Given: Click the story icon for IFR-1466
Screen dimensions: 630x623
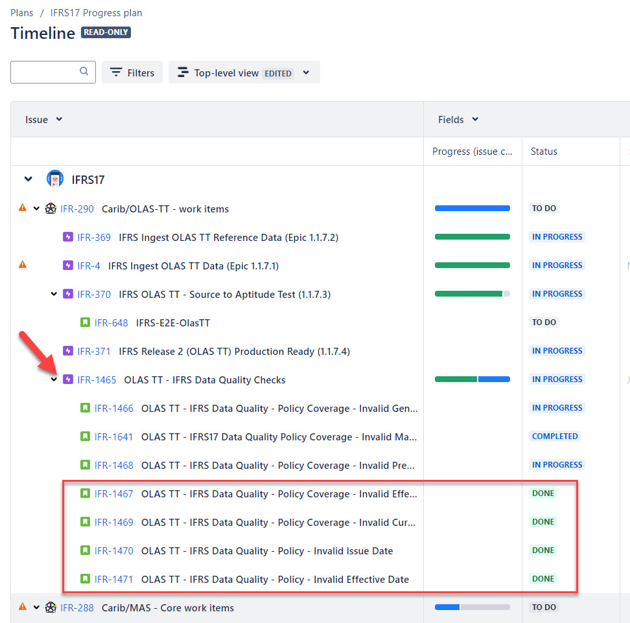Looking at the screenshot, I should pyautogui.click(x=85, y=408).
